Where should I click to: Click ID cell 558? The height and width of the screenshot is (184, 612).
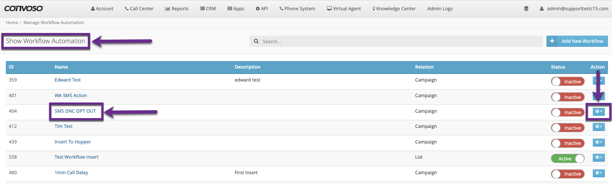point(12,157)
